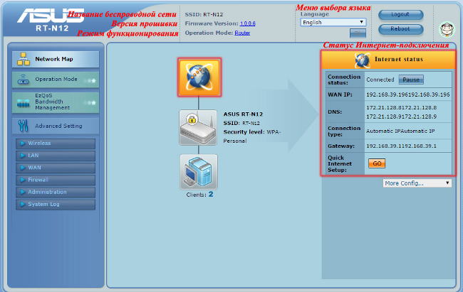Click the globe icon in Internet status header
The width and height of the screenshot is (463, 292).
point(362,60)
